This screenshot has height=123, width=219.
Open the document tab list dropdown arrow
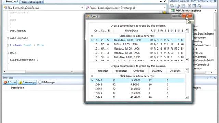pos(161,1)
